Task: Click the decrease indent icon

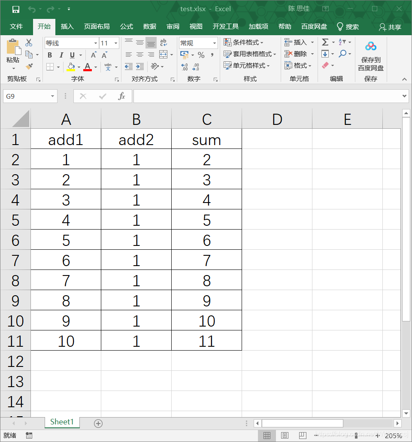Action: pos(129,67)
